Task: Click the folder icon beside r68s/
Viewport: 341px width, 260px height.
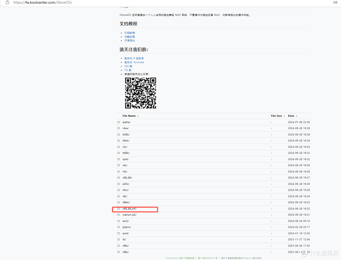Action: click(x=119, y=252)
